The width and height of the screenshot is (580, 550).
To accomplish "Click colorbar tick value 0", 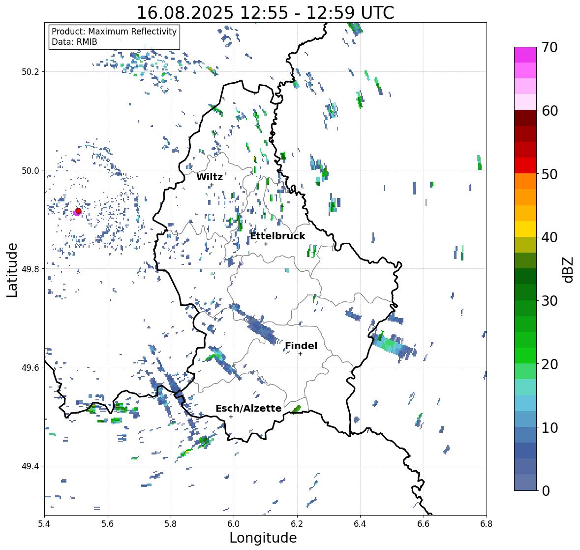I will point(546,491).
